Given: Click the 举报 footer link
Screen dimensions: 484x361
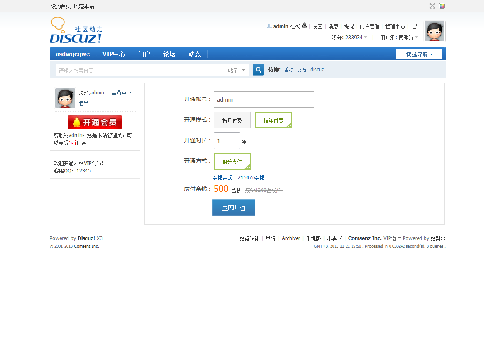Looking at the screenshot, I should tap(270, 238).
